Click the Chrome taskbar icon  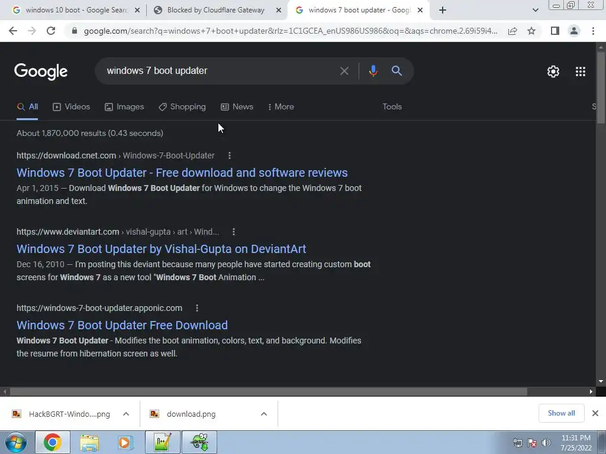click(53, 442)
